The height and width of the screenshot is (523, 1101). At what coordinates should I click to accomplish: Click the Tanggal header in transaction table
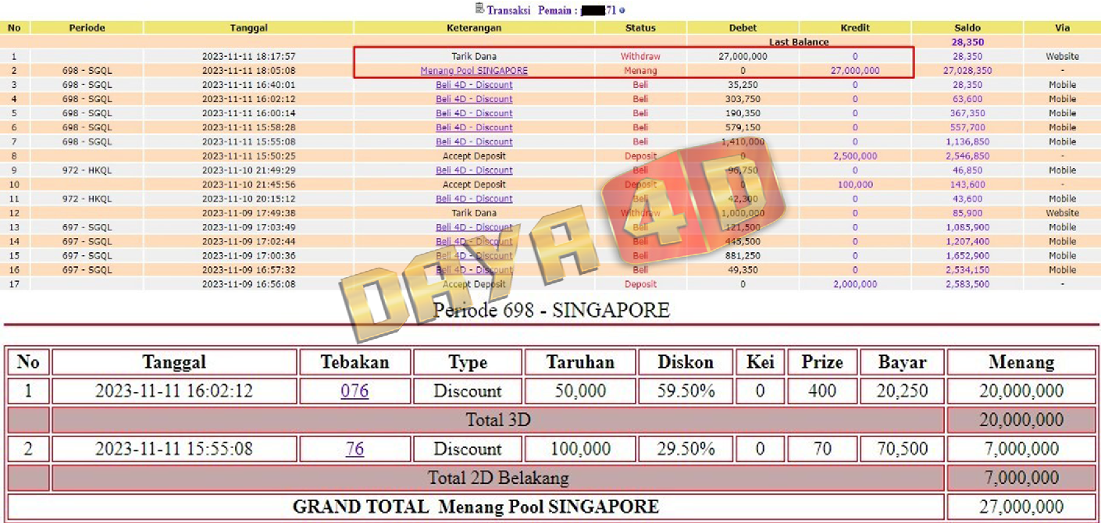(x=248, y=28)
